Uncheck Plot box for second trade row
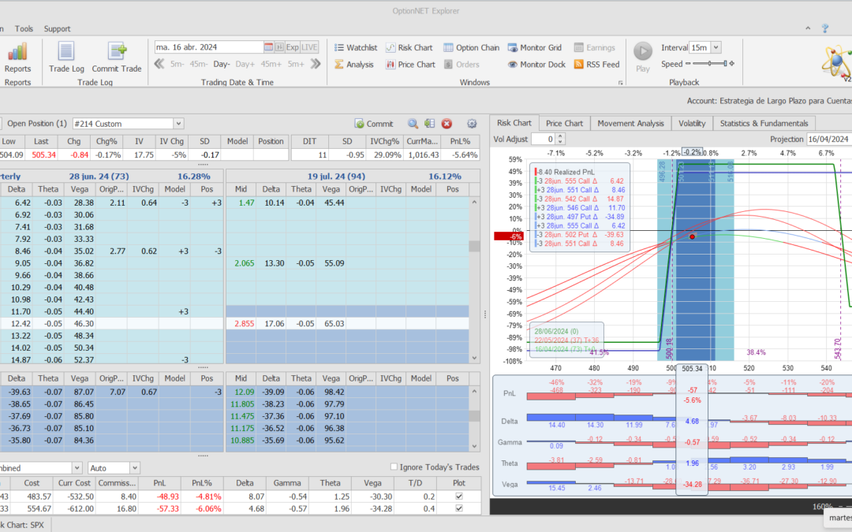 coord(460,508)
